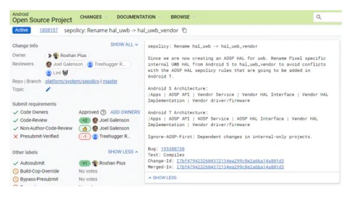
Task: Click the Non-Author-Code-Review label
Action: pyautogui.click(x=46, y=128)
